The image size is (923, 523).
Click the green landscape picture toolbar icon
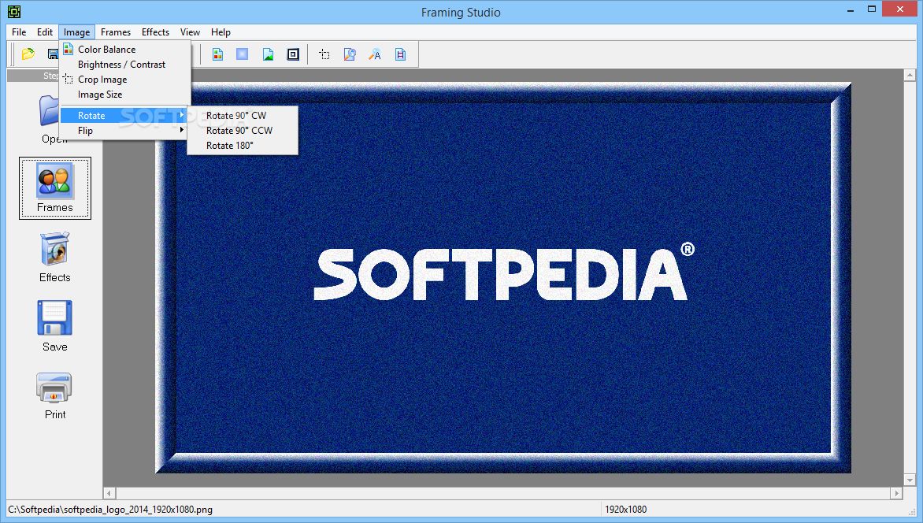tap(268, 54)
